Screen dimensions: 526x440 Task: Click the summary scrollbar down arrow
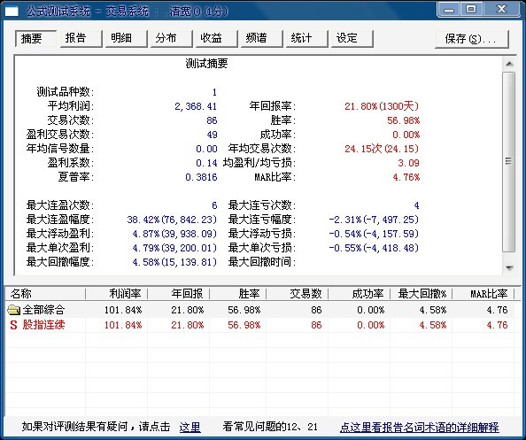[x=509, y=267]
